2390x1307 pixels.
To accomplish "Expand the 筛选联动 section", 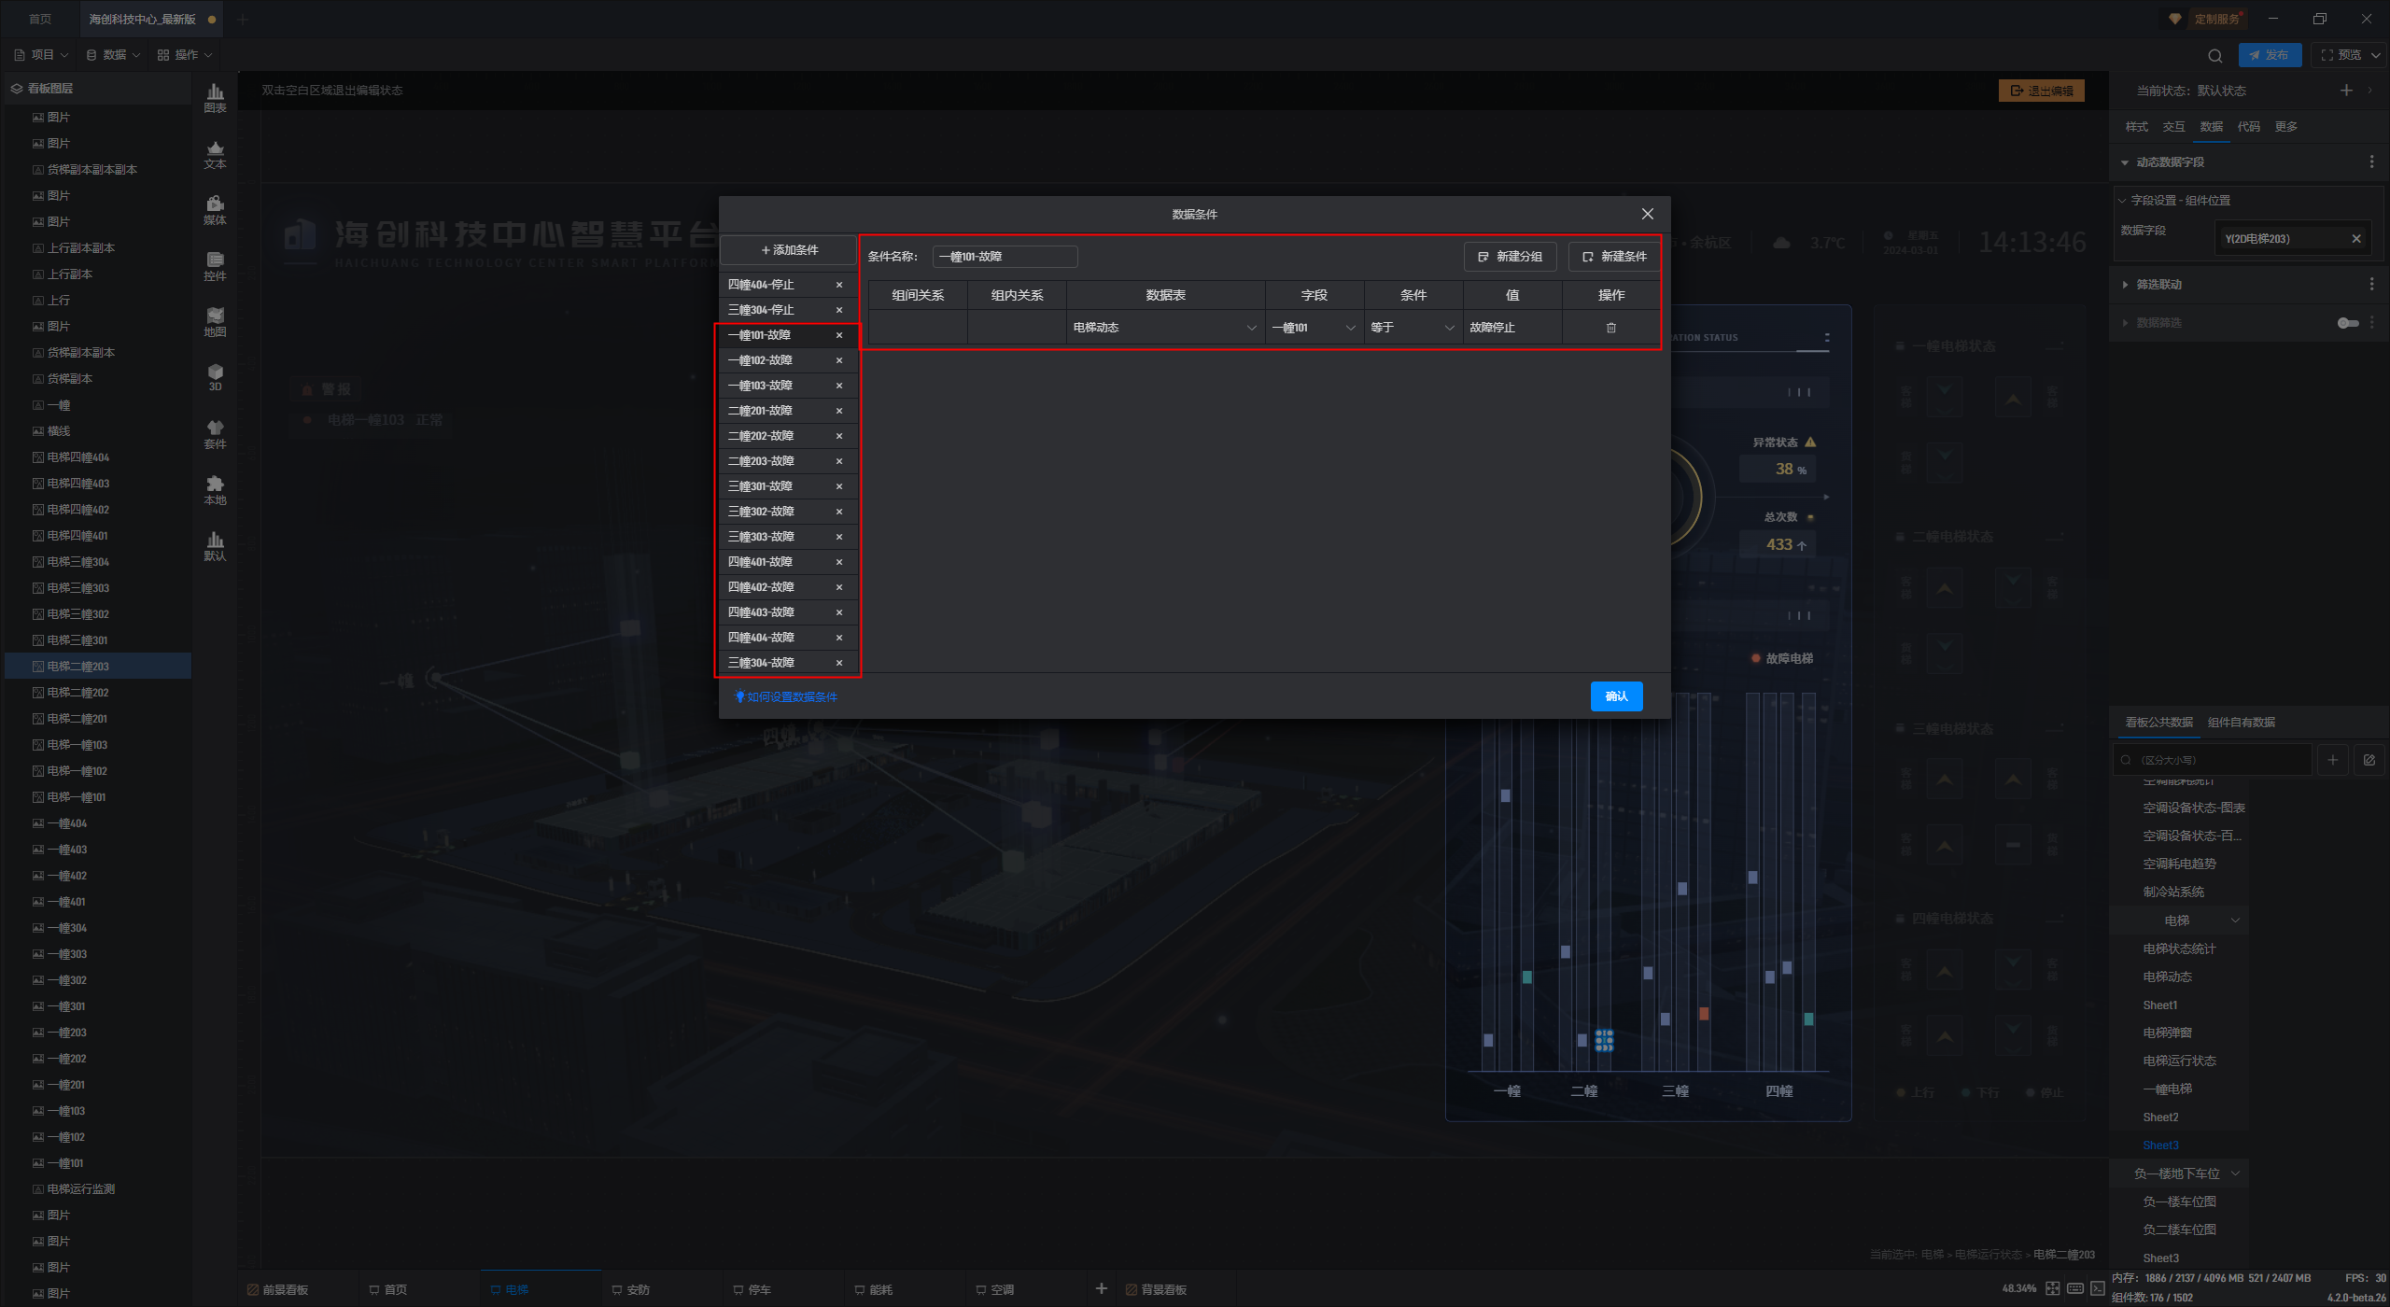I will (2158, 285).
